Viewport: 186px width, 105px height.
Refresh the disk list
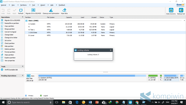pyautogui.click(x=21, y=11)
